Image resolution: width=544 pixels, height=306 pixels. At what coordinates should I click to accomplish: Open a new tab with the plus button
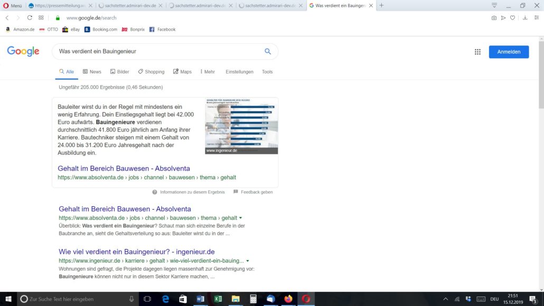pos(381,6)
